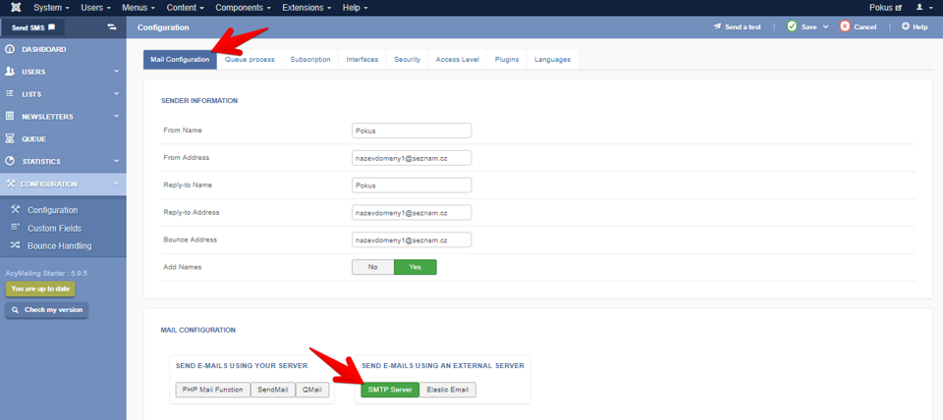Open the Extensions menu

click(x=306, y=8)
